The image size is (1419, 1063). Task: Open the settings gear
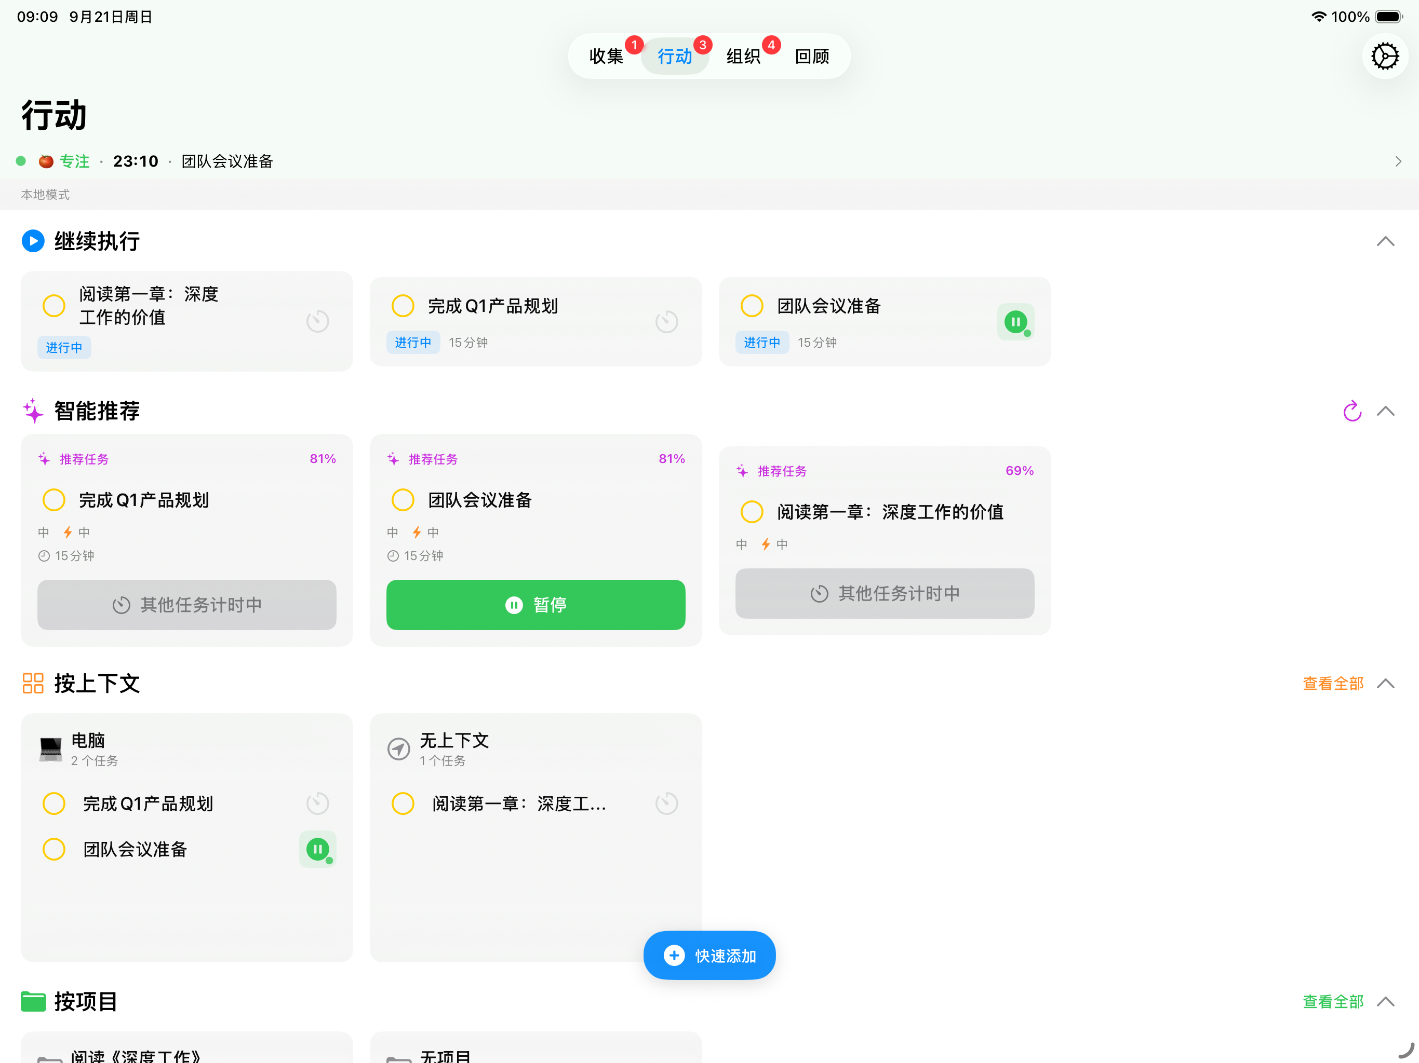coord(1385,56)
